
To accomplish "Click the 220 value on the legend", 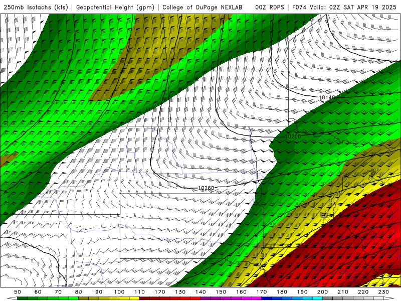I will pyautogui.click(x=363, y=292).
